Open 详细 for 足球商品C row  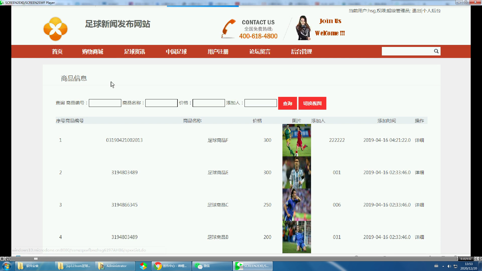pyautogui.click(x=419, y=205)
